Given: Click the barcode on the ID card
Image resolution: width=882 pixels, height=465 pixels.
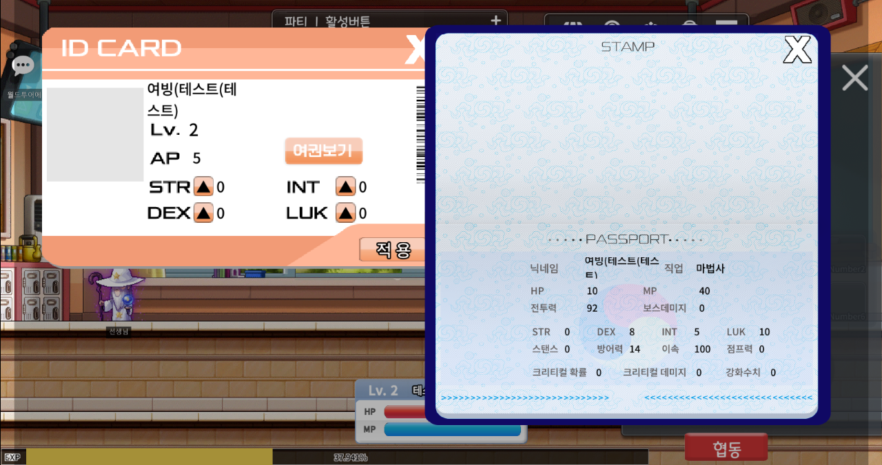Looking at the screenshot, I should pyautogui.click(x=420, y=135).
